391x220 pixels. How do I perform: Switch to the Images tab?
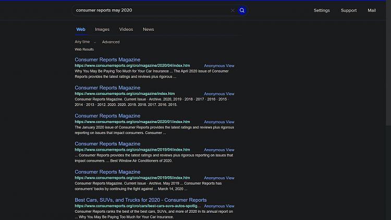(x=102, y=29)
